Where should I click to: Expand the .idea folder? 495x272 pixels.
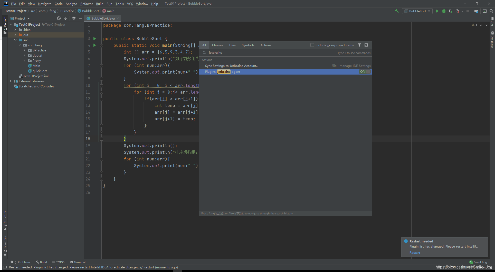pos(15,30)
